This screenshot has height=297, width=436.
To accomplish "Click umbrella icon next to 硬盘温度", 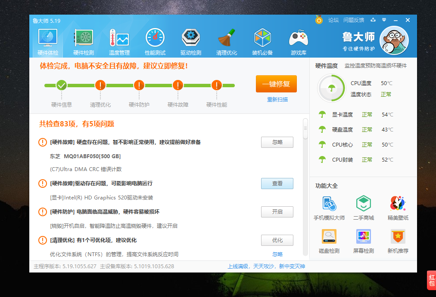I will coord(322,129).
